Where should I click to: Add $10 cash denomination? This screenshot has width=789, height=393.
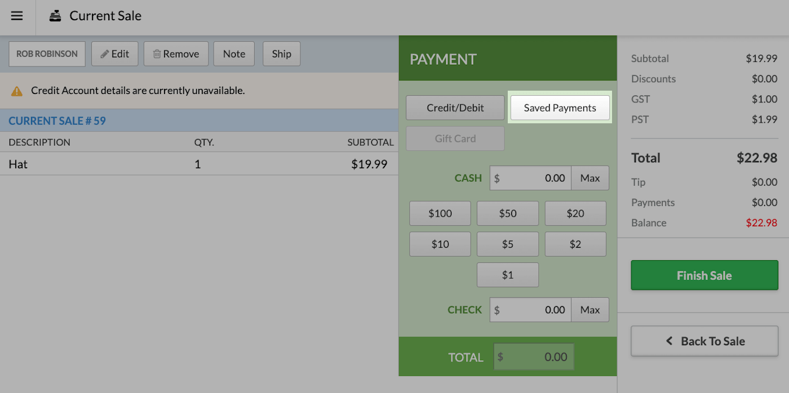coord(440,244)
